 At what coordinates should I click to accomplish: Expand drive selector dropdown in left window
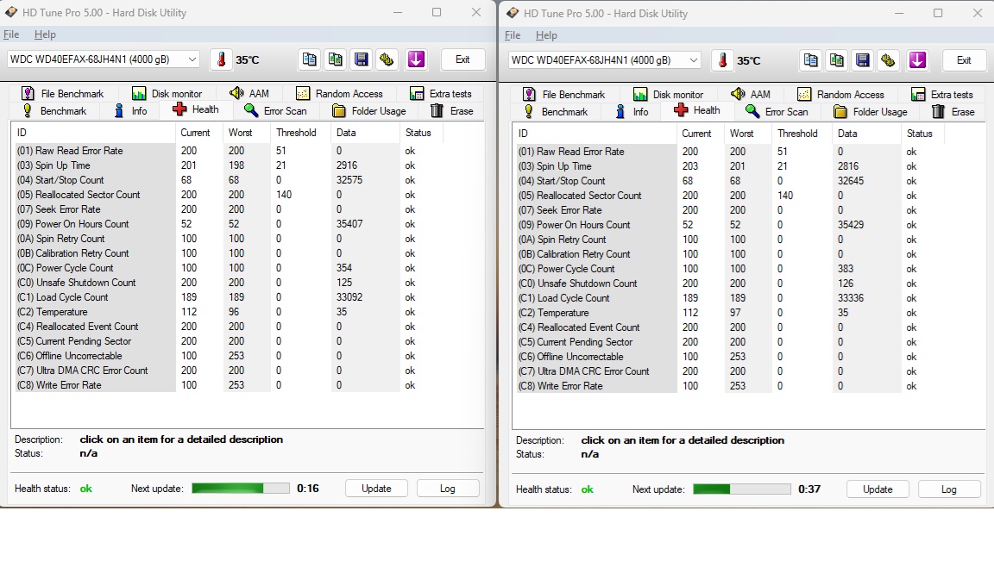(x=192, y=59)
